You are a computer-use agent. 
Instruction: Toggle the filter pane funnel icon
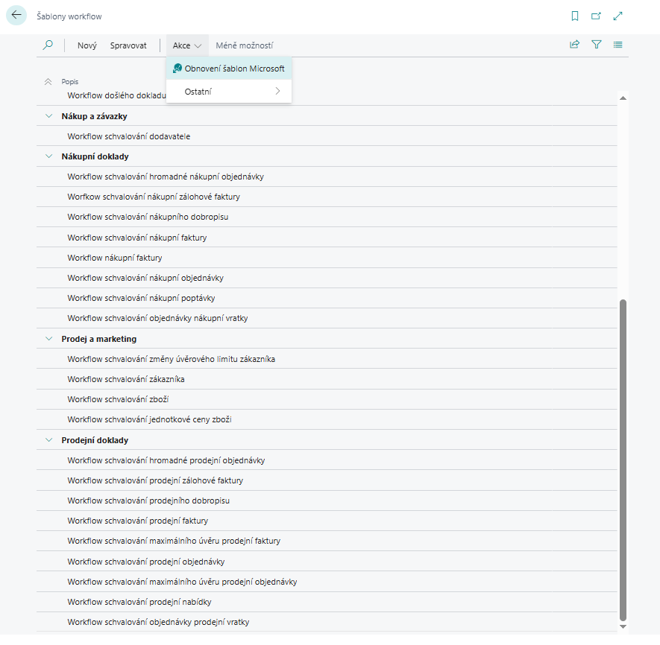(597, 45)
